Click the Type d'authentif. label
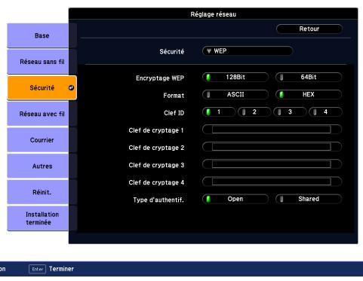Screen dimensions: 363x281 pyautogui.click(x=158, y=200)
